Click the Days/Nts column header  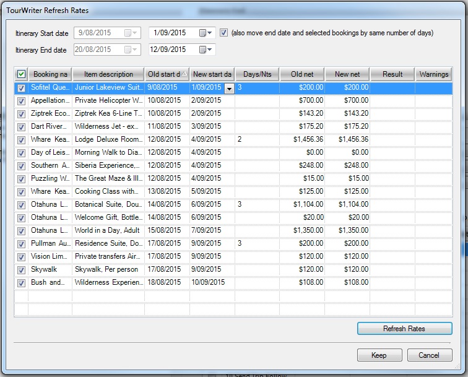point(257,74)
